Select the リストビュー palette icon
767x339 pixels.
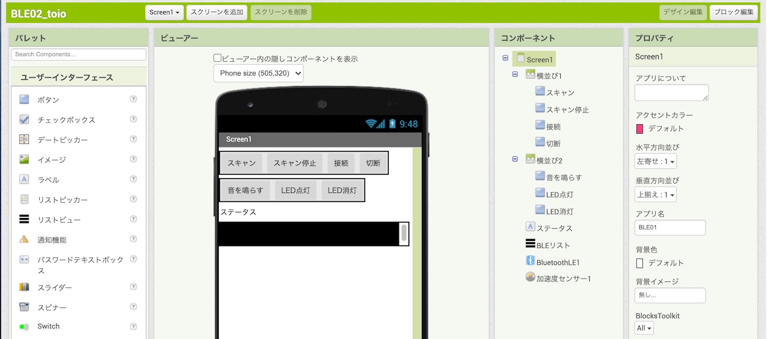(x=24, y=219)
